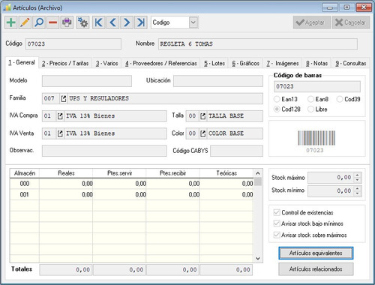
Task: Print the record using the printer icon
Action: (67, 22)
